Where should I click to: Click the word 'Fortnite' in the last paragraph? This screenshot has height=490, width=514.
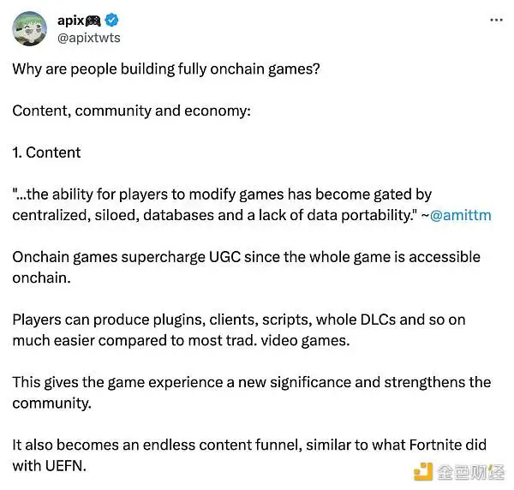(433, 445)
